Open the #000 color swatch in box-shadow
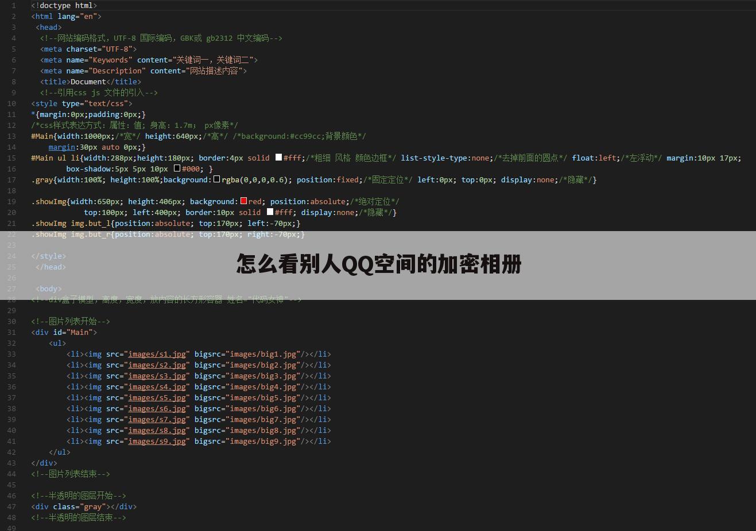Image resolution: width=756 pixels, height=531 pixels. [177, 168]
